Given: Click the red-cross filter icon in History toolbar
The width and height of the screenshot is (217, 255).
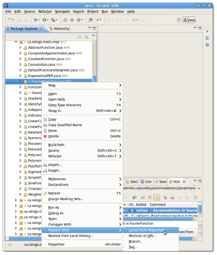Looking at the screenshot, I should point(165,198).
